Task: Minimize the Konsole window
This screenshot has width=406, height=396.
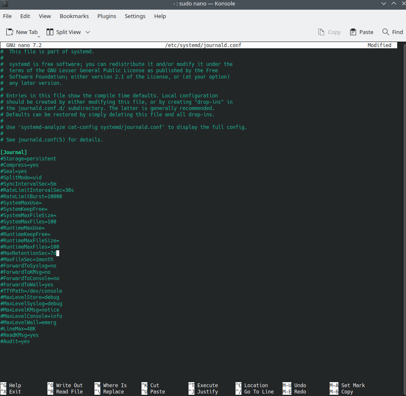Action: click(383, 4)
